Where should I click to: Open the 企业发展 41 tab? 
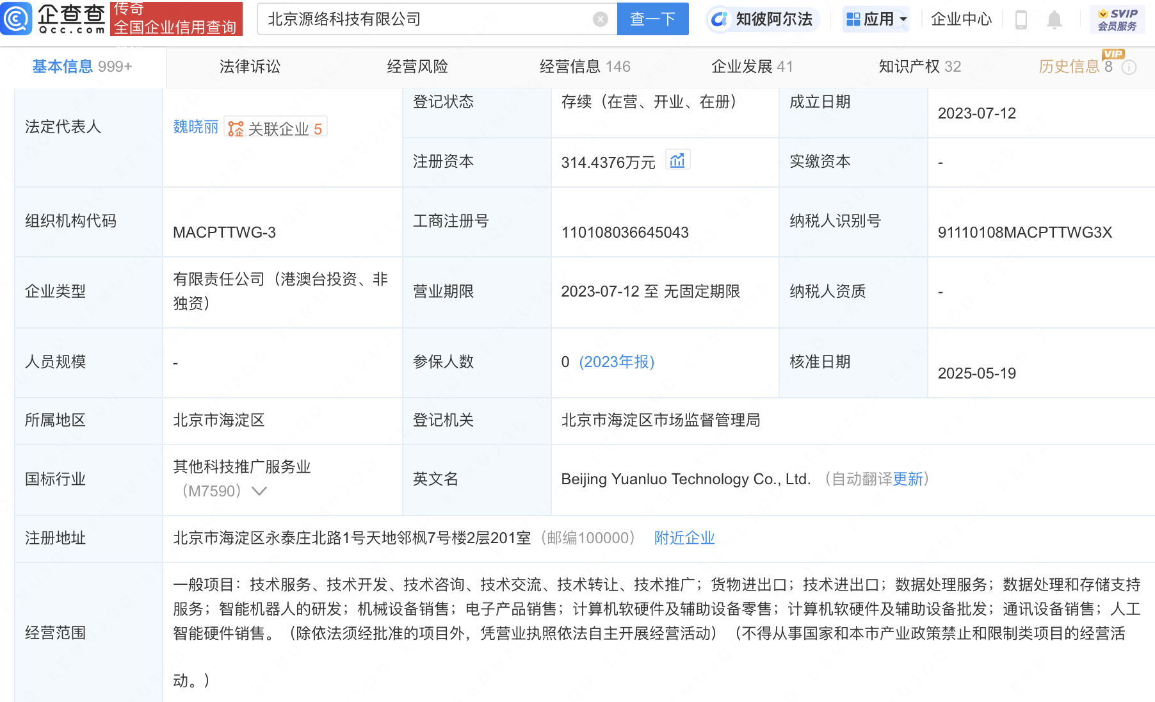pyautogui.click(x=752, y=67)
